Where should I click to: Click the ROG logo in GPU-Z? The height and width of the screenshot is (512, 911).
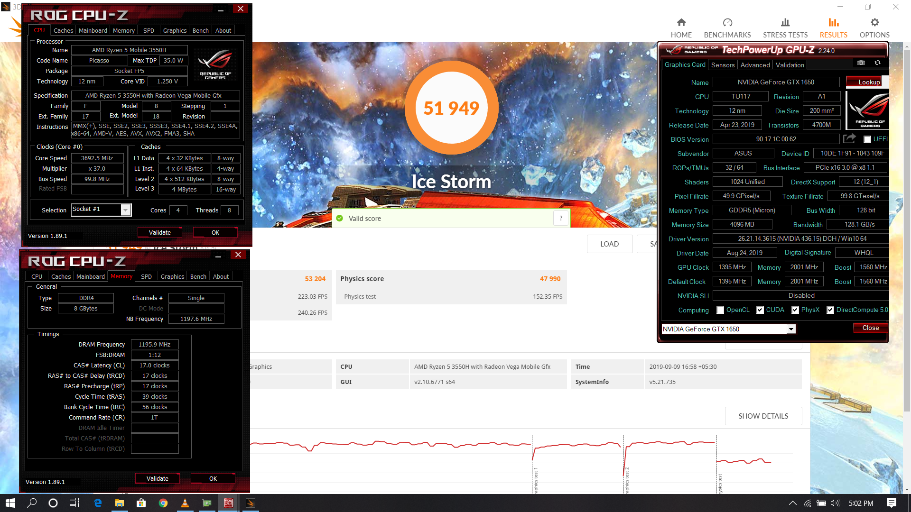tap(867, 110)
